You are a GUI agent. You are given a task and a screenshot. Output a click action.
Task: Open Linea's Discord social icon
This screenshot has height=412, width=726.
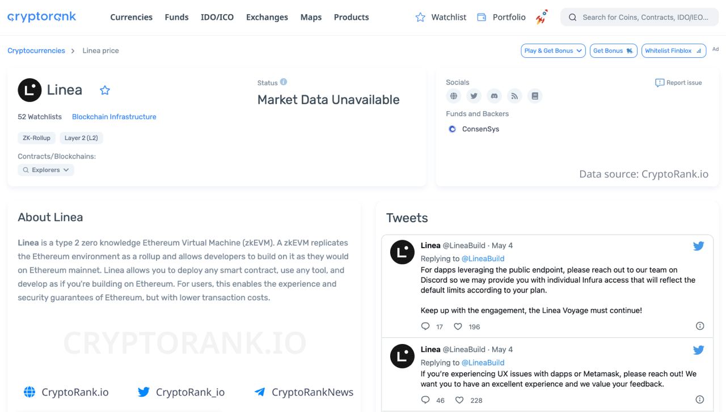[x=494, y=96]
